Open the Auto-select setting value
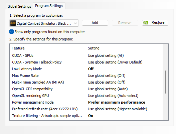This screenshot has width=176, height=134. point(113,96)
